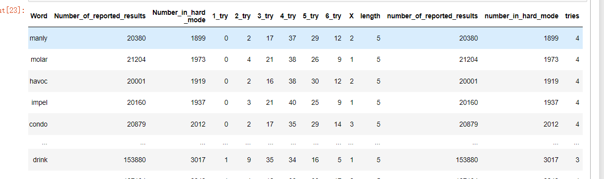
Task: Select the impel row label
Action: tap(39, 103)
